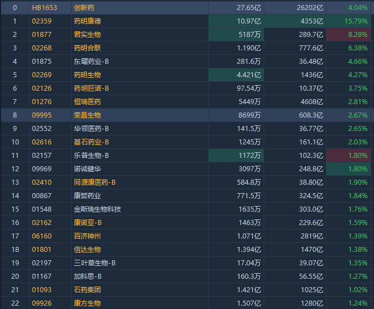Click the 4353亿 market cap cell
This screenshot has width=374, height=309.
295,21
